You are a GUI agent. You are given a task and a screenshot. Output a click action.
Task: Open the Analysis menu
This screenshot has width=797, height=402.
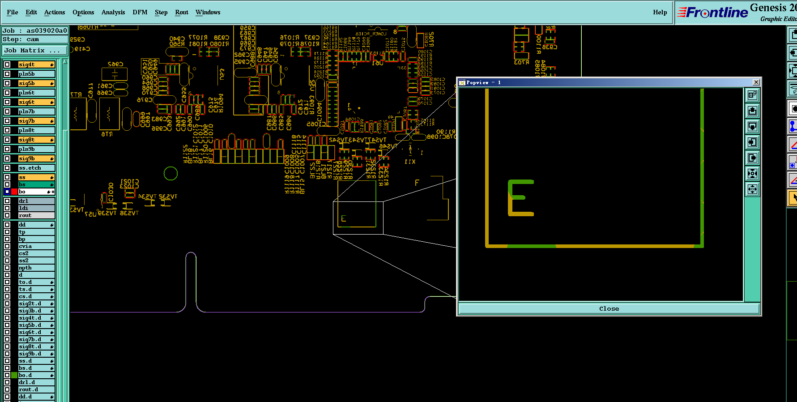[x=113, y=12]
